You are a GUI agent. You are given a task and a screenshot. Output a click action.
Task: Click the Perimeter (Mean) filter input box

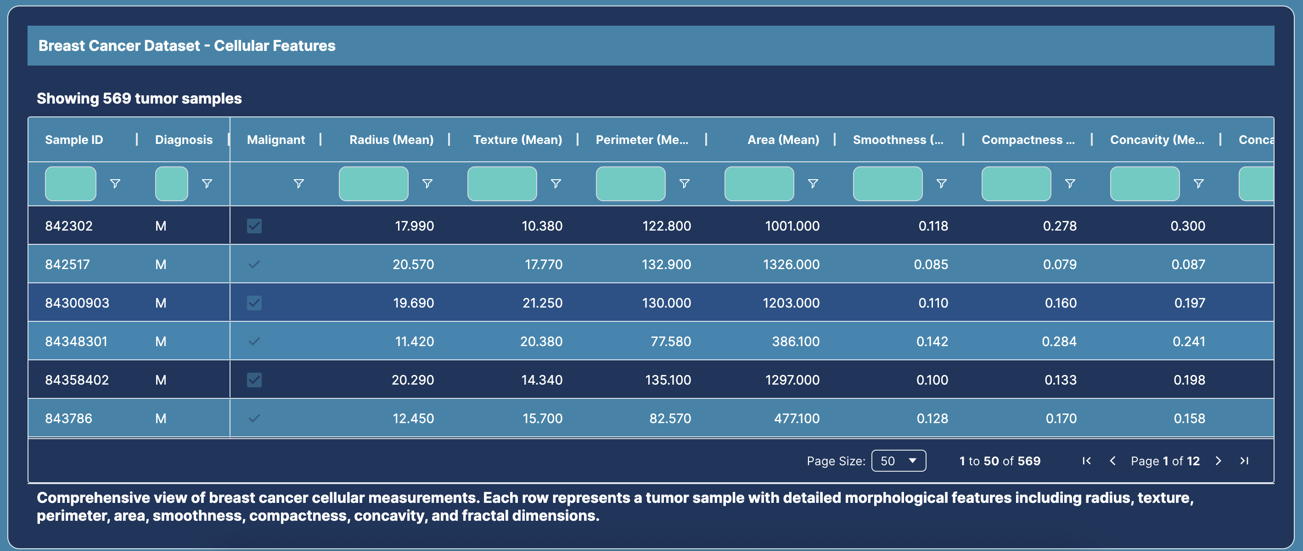click(x=630, y=184)
